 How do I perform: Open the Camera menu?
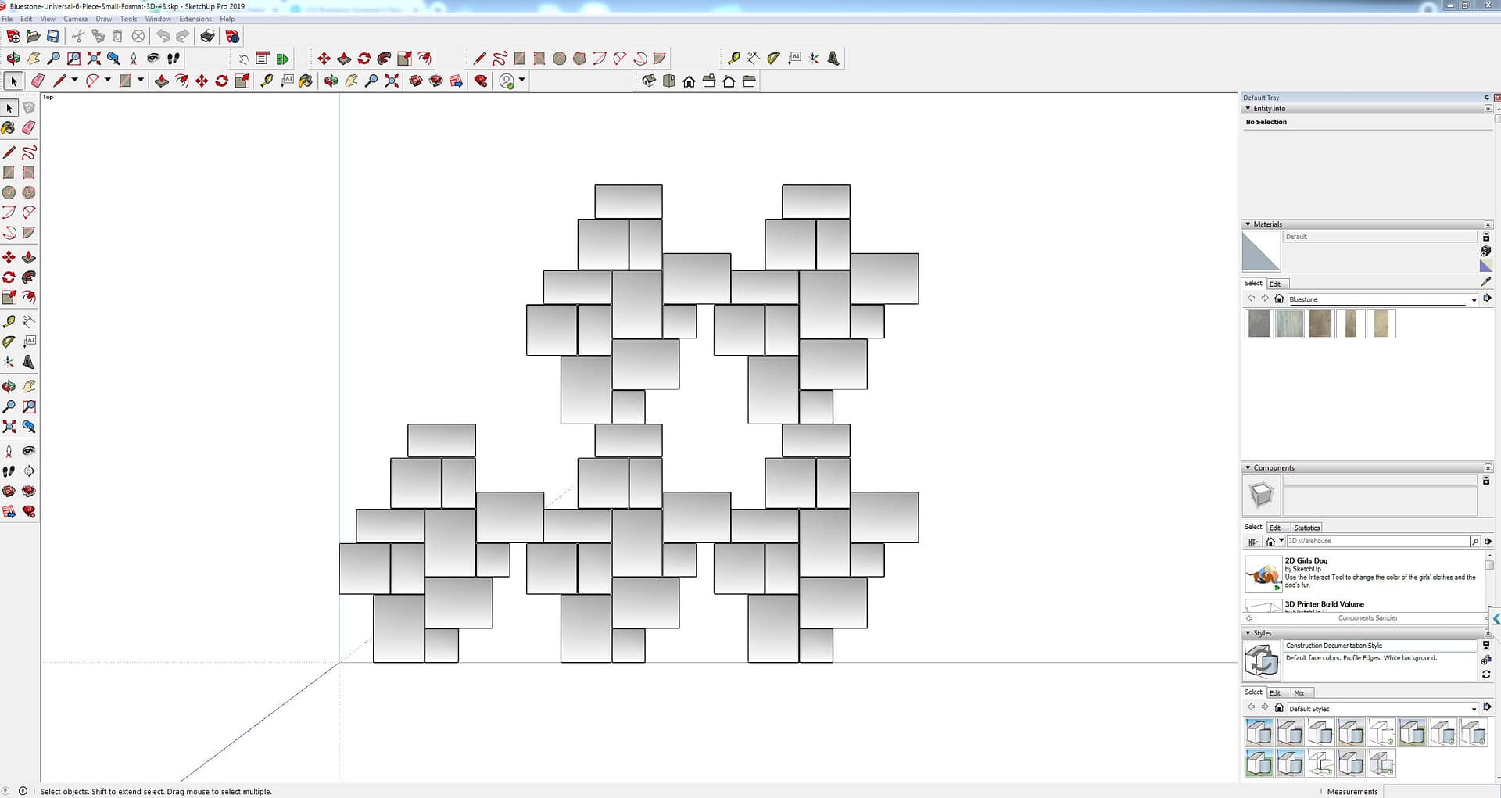(75, 19)
